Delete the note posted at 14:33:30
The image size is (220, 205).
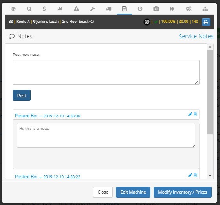click(x=196, y=114)
